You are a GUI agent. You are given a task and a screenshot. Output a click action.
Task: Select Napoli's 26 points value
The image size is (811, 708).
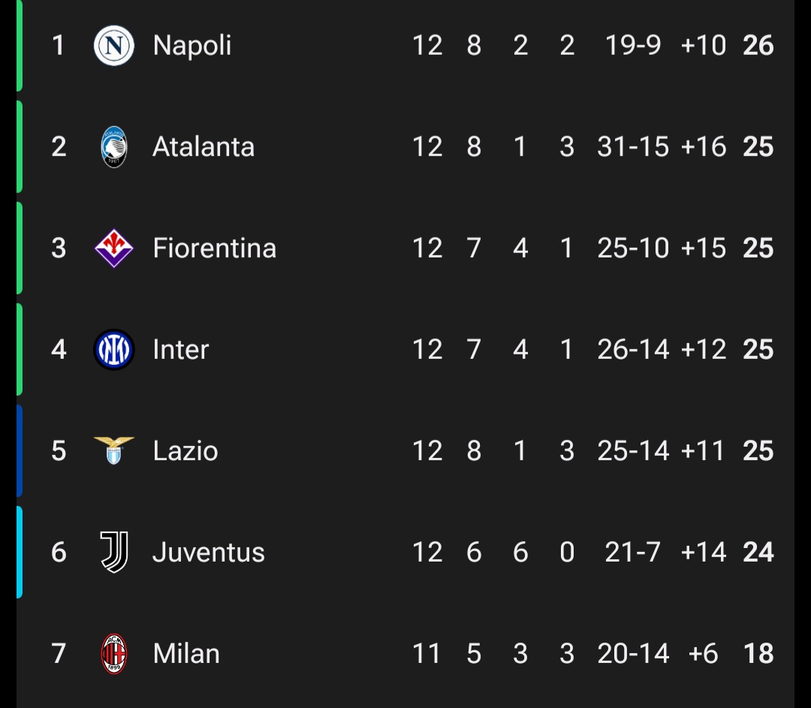pyautogui.click(x=758, y=46)
